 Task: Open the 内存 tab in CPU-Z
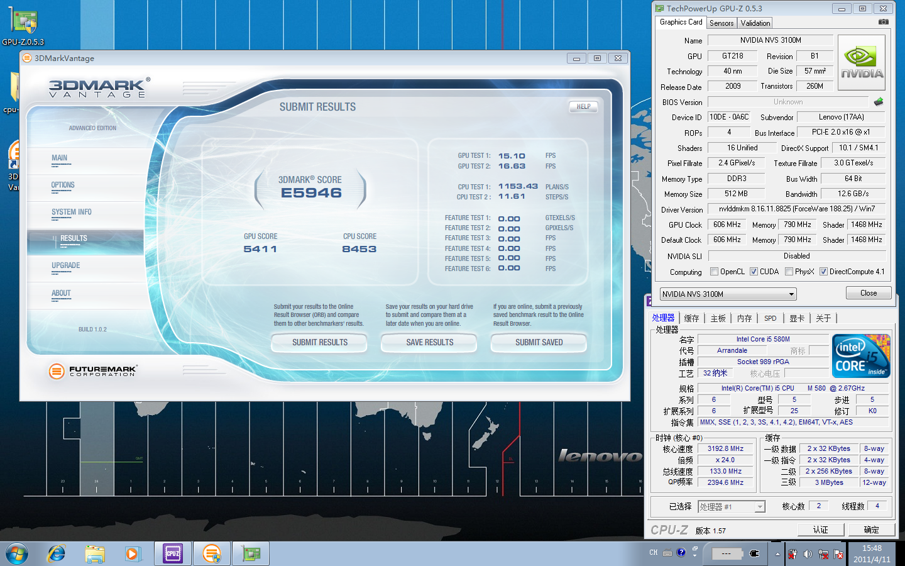(x=744, y=318)
